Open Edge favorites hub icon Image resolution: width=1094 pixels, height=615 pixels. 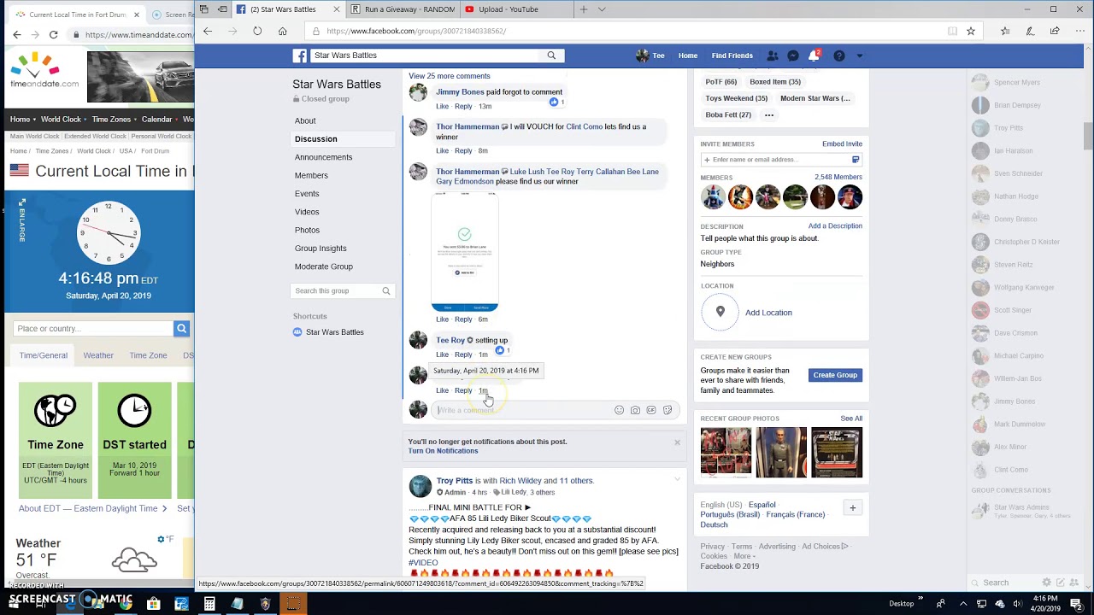tap(1005, 31)
